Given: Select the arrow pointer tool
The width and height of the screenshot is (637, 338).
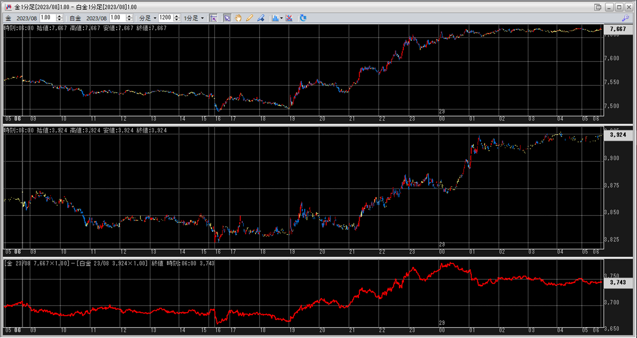Looking at the screenshot, I should [x=227, y=18].
